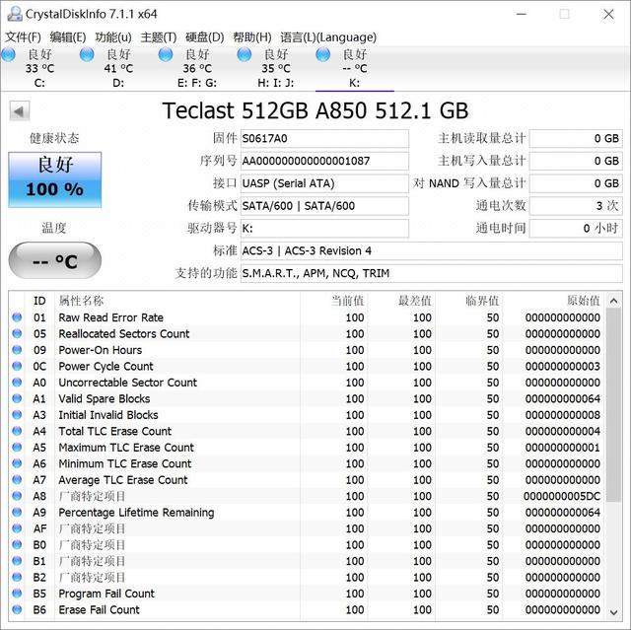
Task: Open the 文件(F) menu
Action: [x=23, y=37]
